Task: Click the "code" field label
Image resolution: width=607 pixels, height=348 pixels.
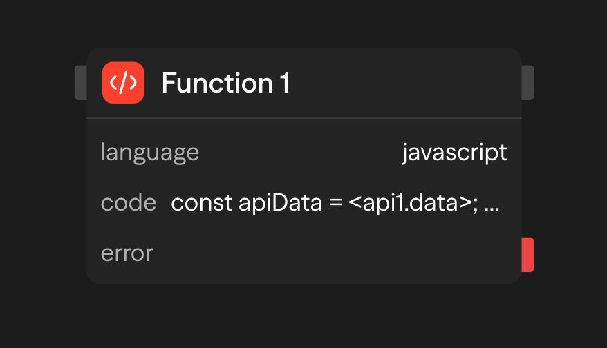Action: click(129, 203)
